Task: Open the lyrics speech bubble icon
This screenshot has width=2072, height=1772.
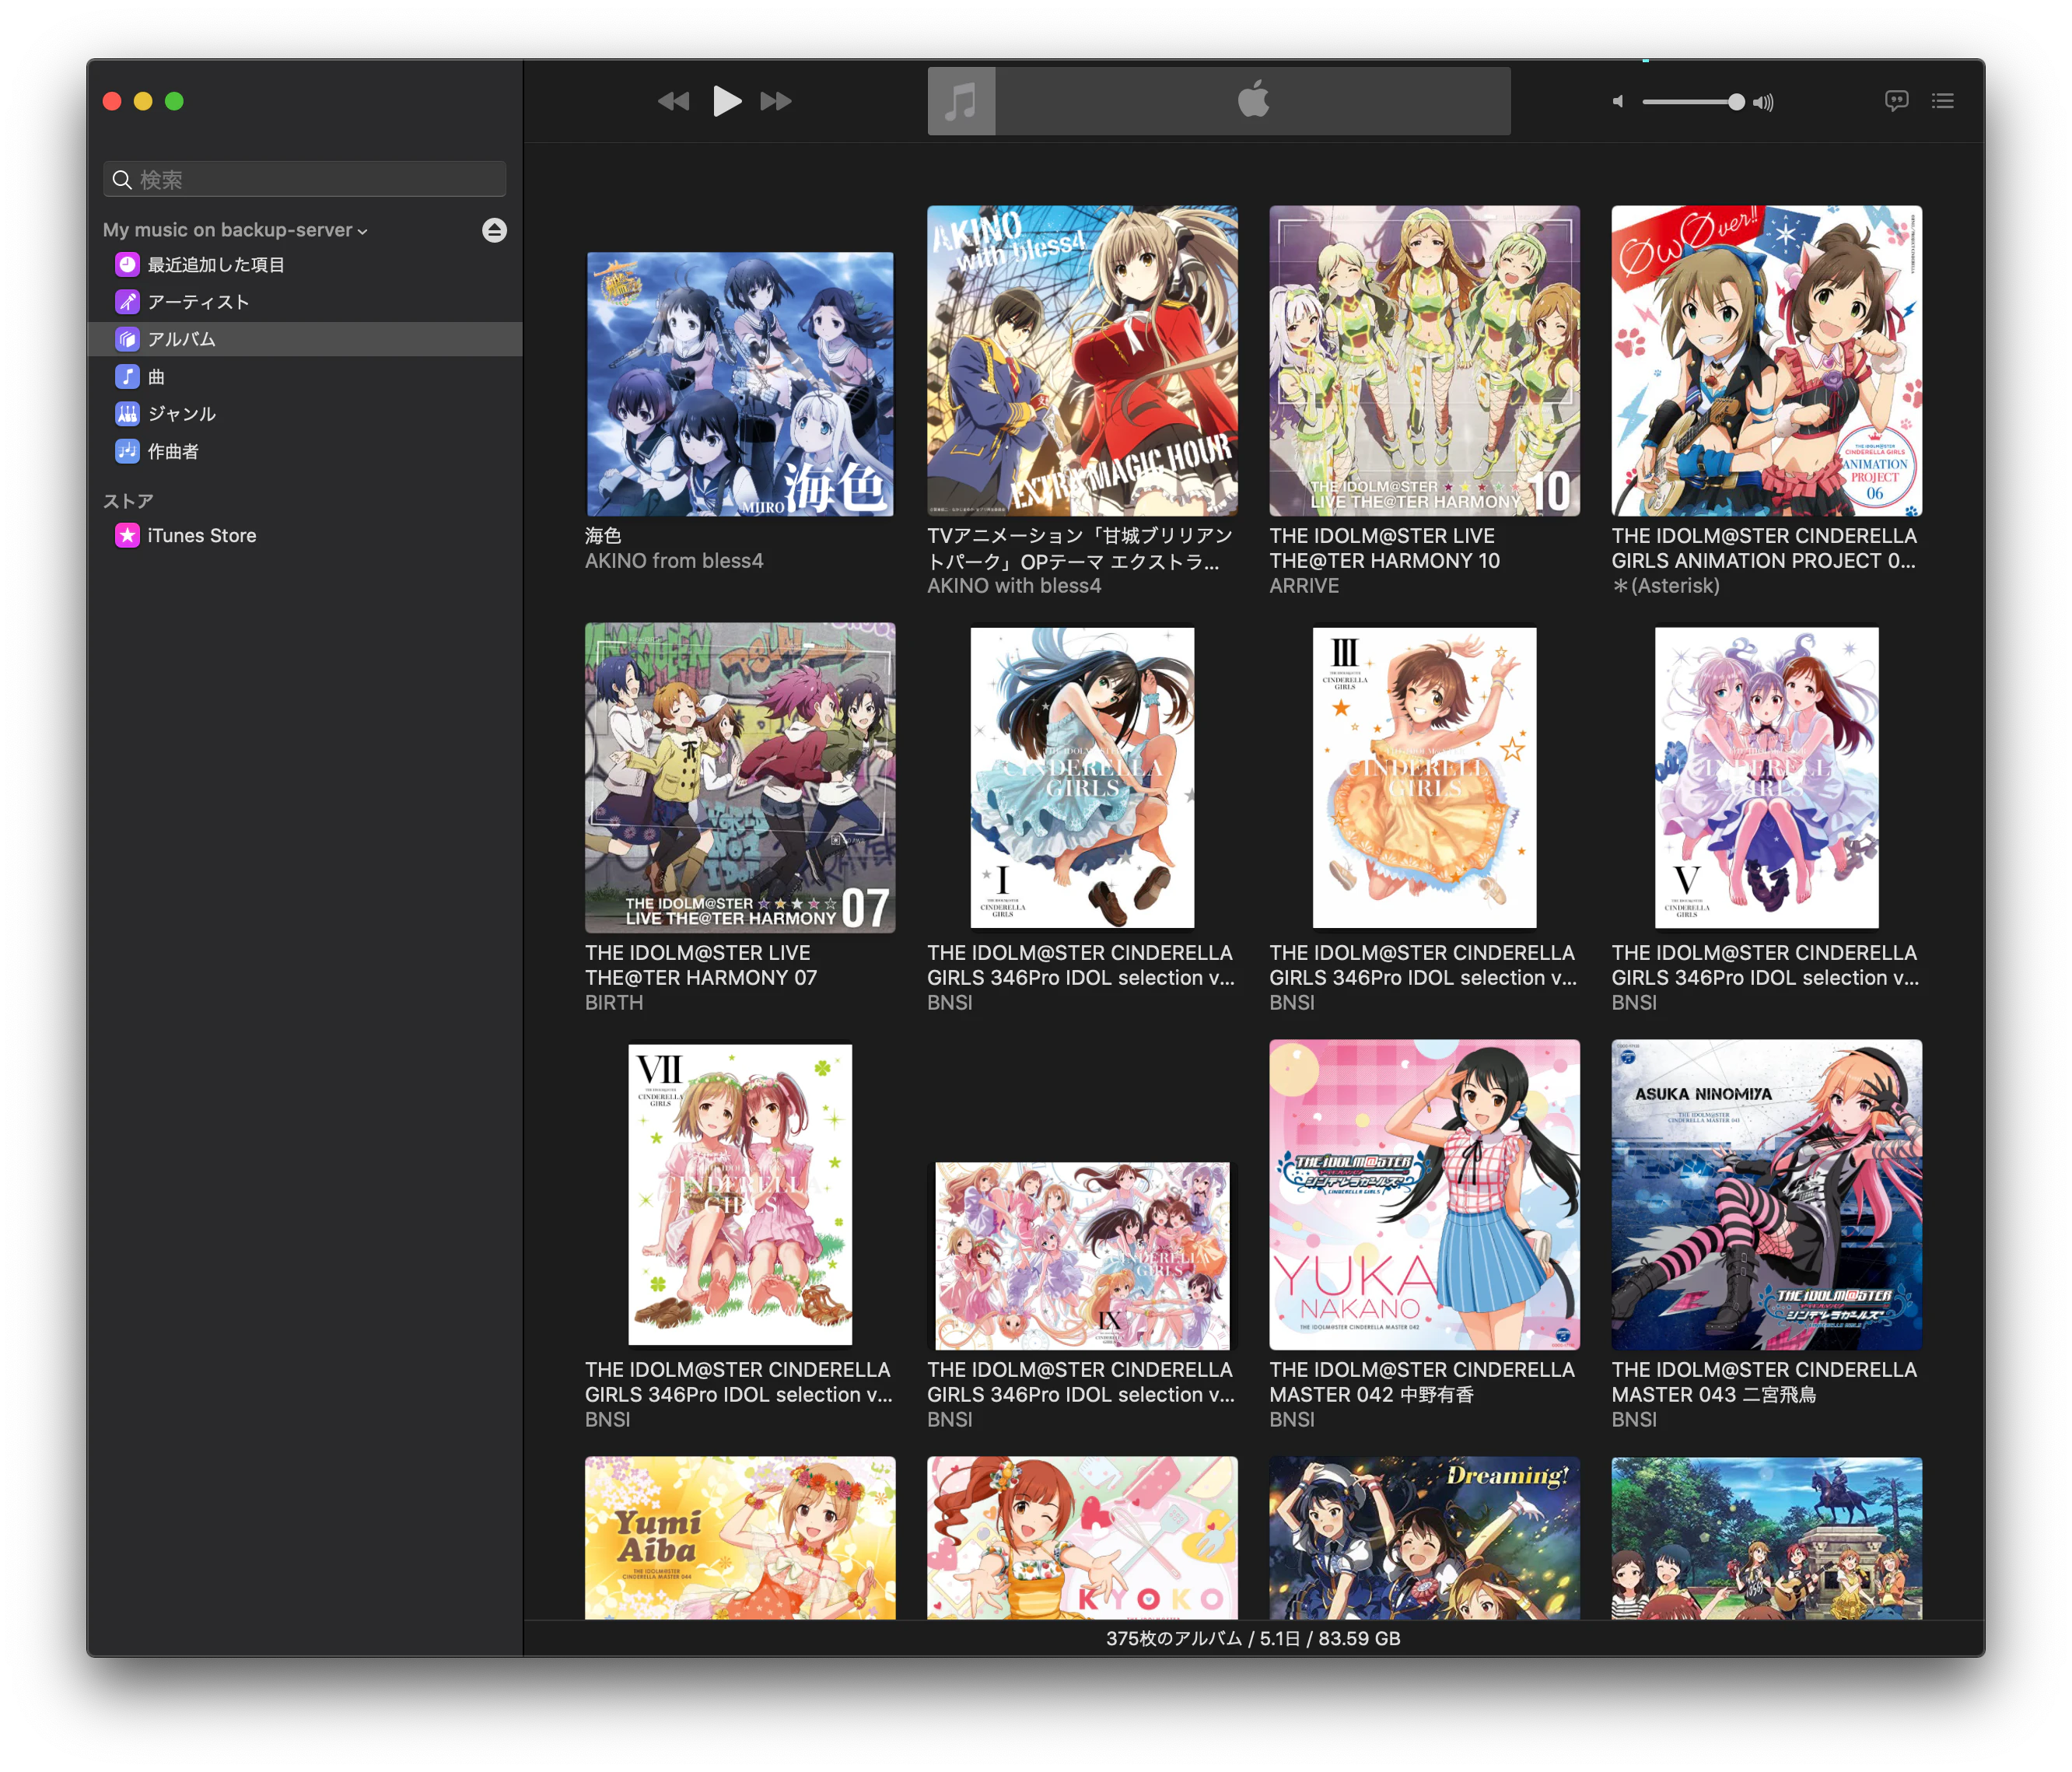Action: (1896, 101)
